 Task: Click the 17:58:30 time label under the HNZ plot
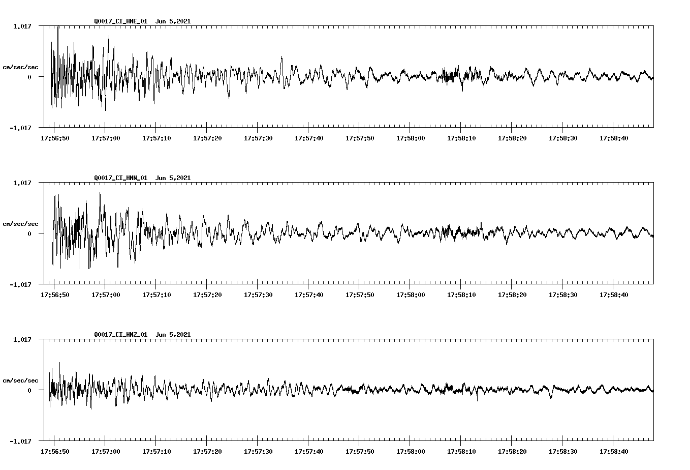(563, 452)
